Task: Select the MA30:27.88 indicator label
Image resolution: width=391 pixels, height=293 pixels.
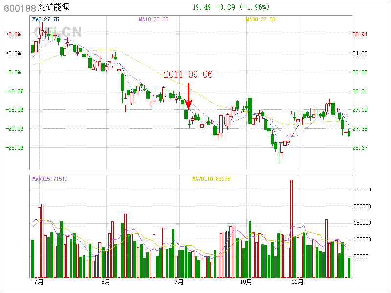Action: pos(261,19)
